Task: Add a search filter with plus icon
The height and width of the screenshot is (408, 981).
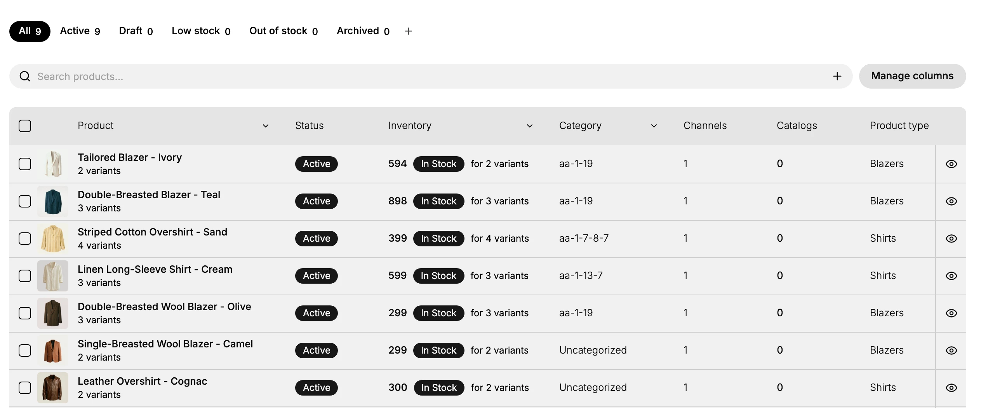Action: (x=837, y=76)
